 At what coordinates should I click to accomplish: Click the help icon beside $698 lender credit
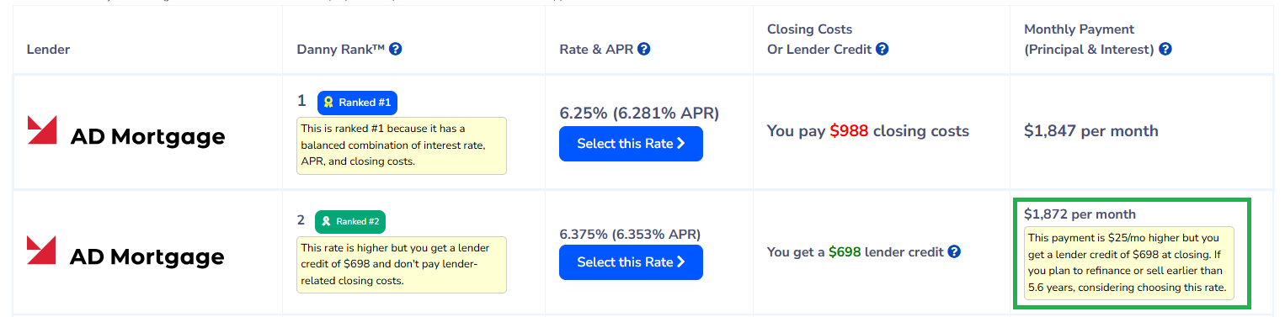tap(954, 251)
